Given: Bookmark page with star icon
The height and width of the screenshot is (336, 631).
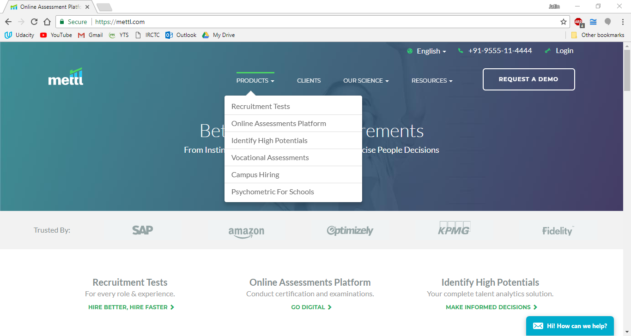Looking at the screenshot, I should (564, 22).
